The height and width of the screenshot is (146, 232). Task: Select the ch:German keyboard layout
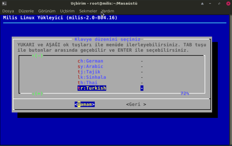click(90, 61)
